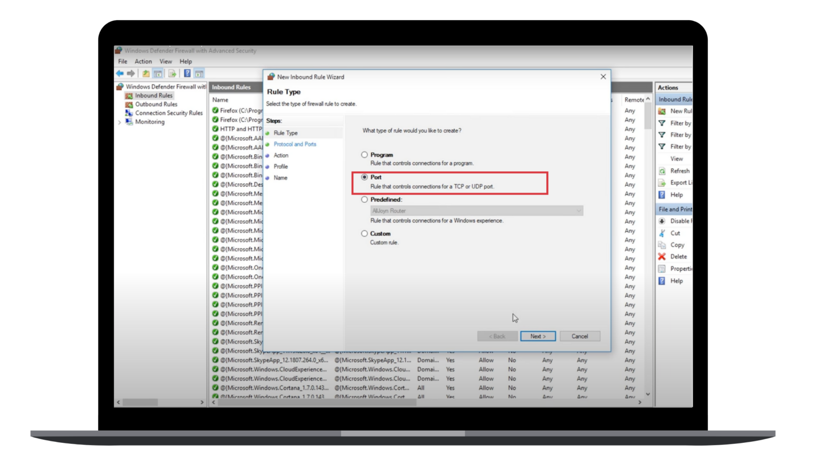Click the Next button in wizard
Image resolution: width=821 pixels, height=453 pixels.
[538, 336]
